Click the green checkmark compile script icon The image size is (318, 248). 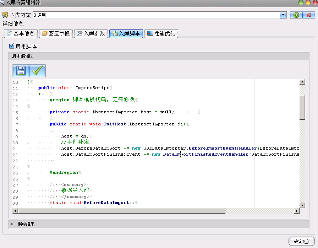tap(37, 70)
